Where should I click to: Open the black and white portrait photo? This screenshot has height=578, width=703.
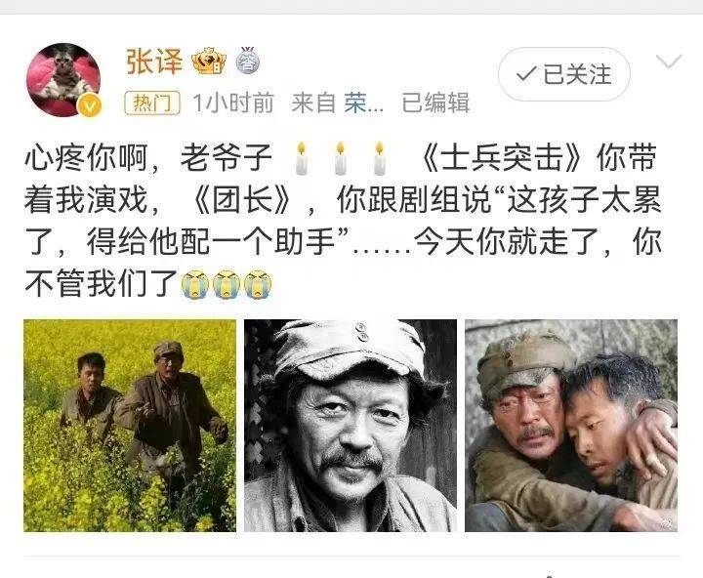[x=351, y=426]
